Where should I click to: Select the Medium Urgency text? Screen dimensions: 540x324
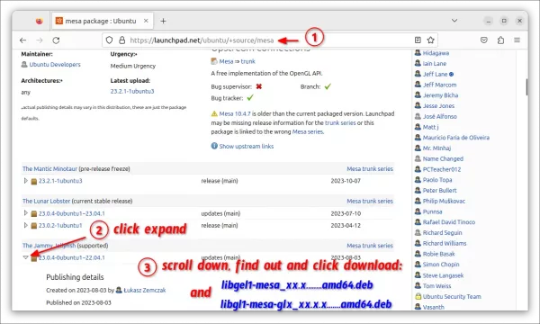133,66
